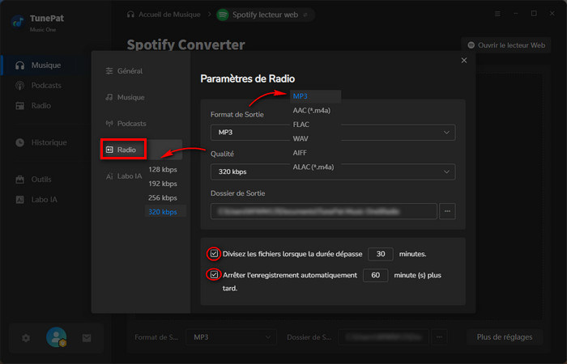Click the 60 minutes auto-stop field
This screenshot has height=364, width=567.
375,275
